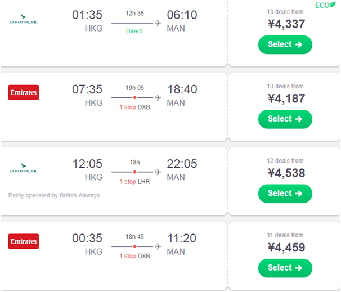Screen dimensions: 341x292
Task: Click airplane icon on the direct flight
Action: pyautogui.click(x=158, y=23)
